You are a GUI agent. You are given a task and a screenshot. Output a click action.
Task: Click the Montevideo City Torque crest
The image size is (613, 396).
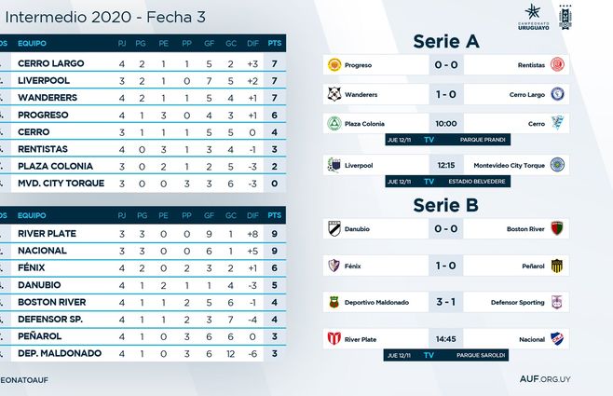557,165
